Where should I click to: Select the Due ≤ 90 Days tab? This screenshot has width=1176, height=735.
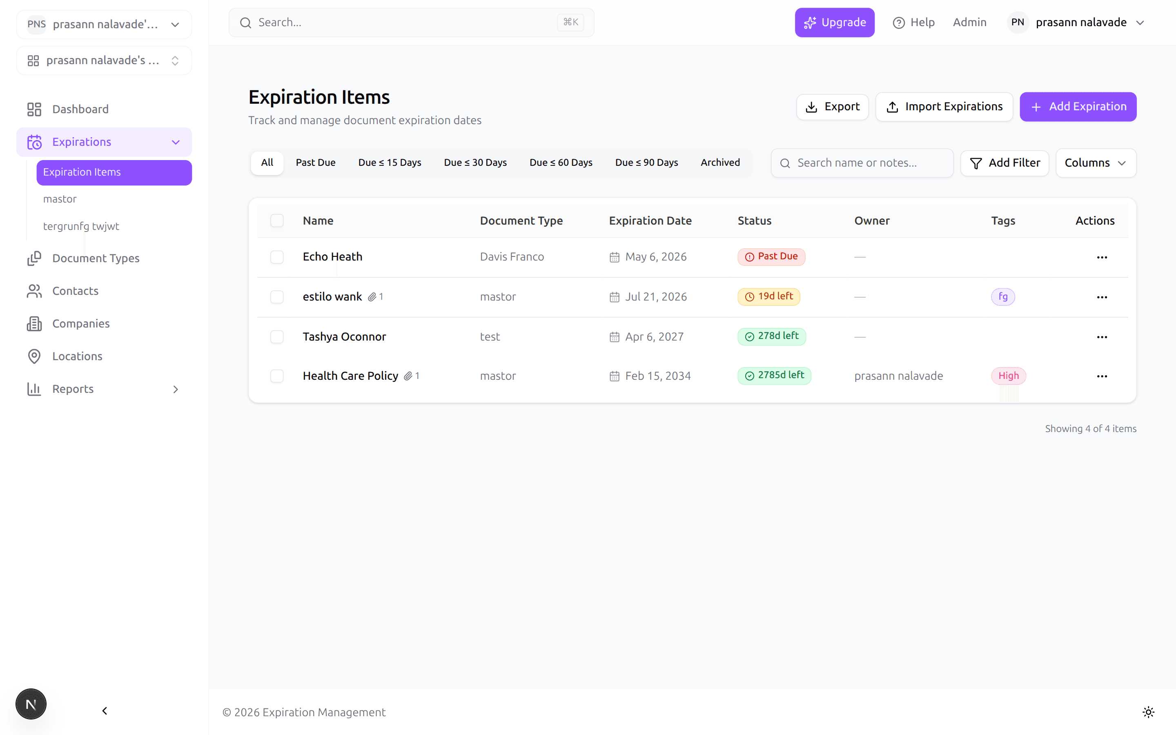pos(646,163)
